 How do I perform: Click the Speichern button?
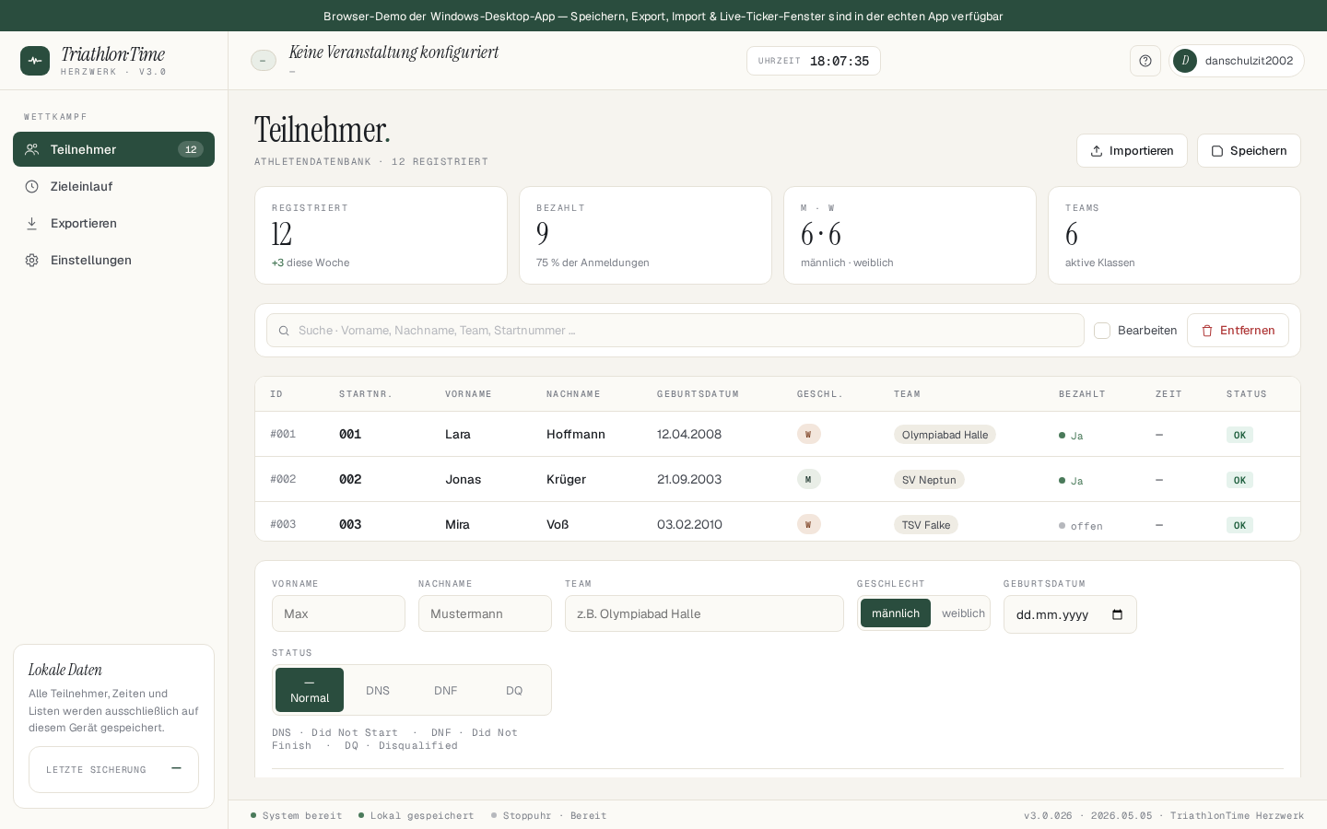(x=1249, y=151)
